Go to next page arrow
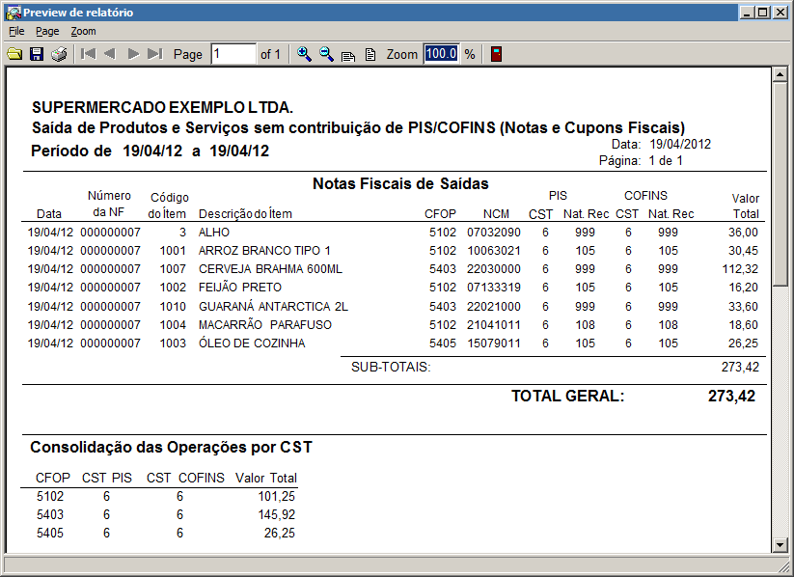The image size is (794, 577). (133, 54)
